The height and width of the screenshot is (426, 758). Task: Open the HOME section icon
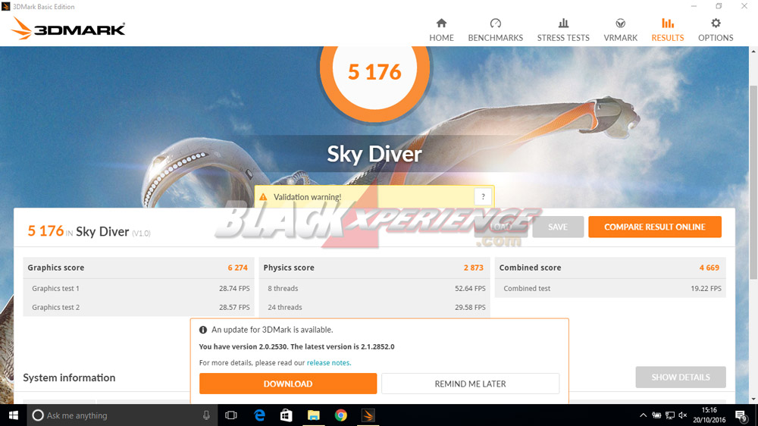point(441,23)
